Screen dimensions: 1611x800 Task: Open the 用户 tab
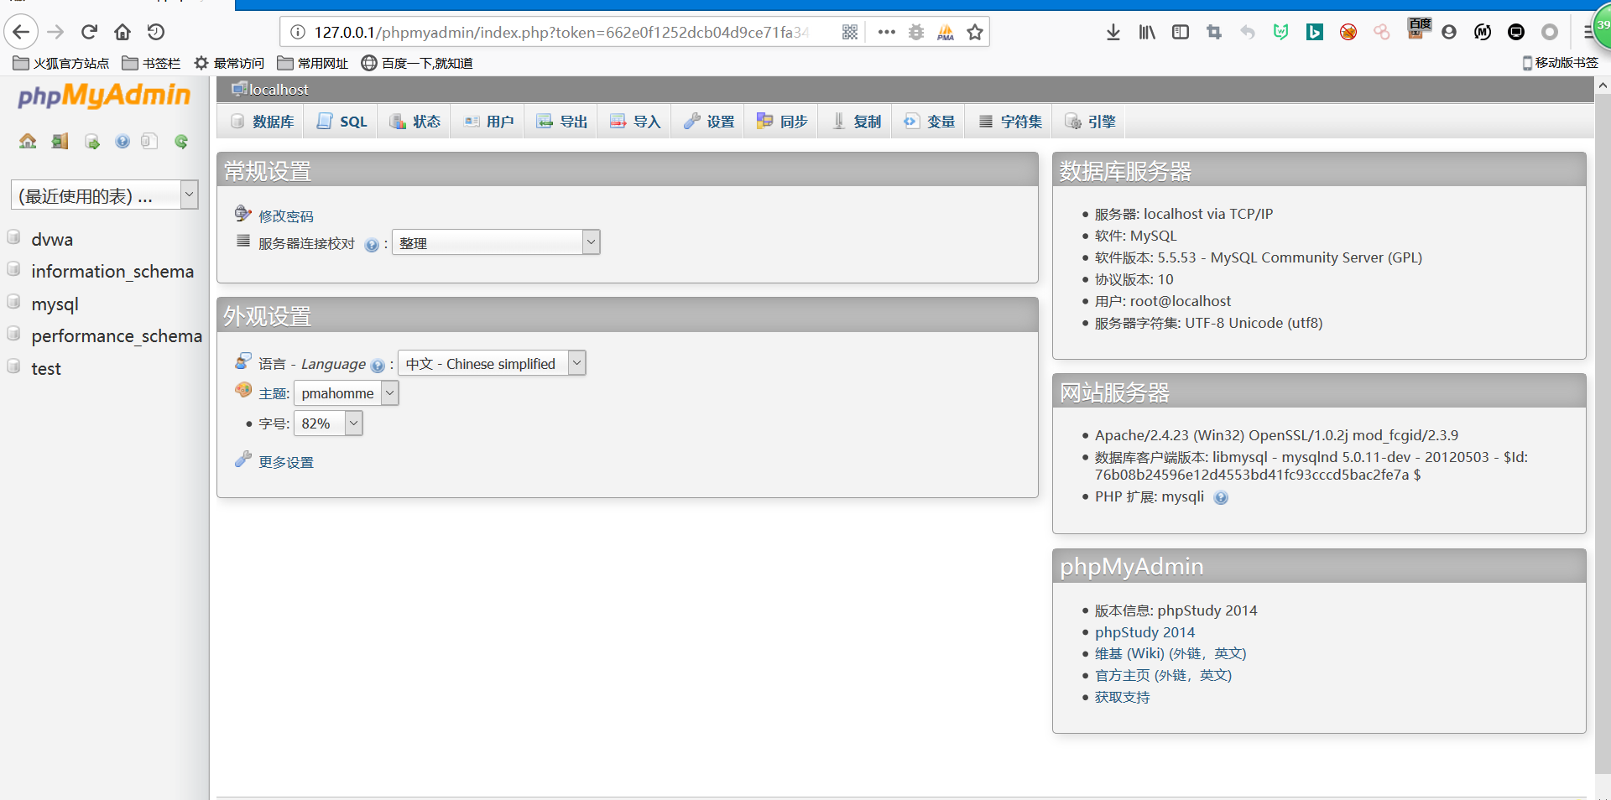[x=488, y=122]
